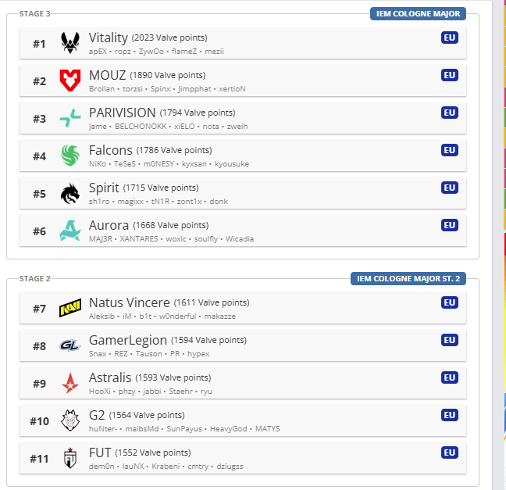This screenshot has width=506, height=490.
Task: Click the Astralis red star logo
Action: point(70,384)
